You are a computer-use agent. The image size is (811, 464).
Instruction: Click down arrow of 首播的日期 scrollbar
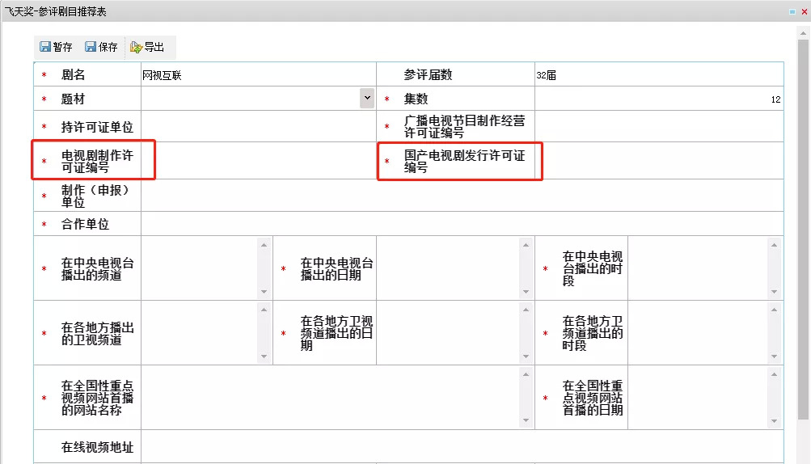(x=775, y=420)
